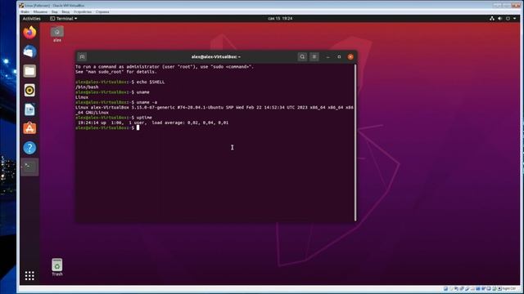Open the Help icon in dock
Viewport: 524px width, 294px height.
(29, 148)
